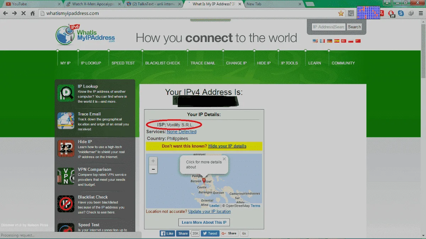Image resolution: width=426 pixels, height=239 pixels.
Task: Open the Skype extension icon
Action: 401,13
